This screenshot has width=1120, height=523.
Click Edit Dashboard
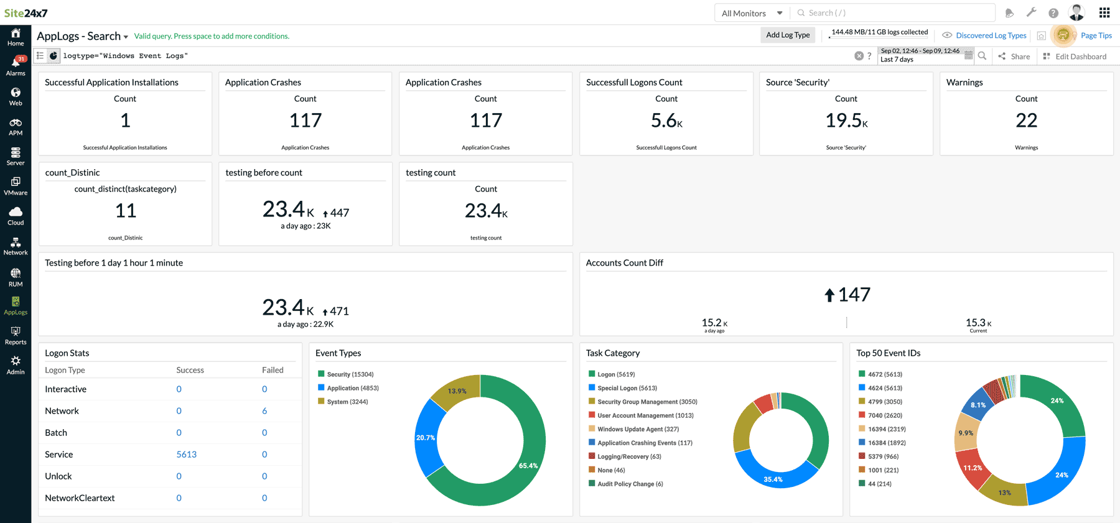coord(1075,57)
